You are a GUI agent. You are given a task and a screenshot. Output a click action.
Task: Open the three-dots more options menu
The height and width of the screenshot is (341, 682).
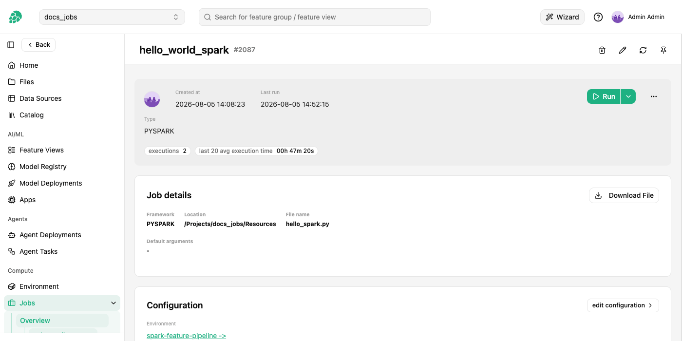pyautogui.click(x=654, y=96)
